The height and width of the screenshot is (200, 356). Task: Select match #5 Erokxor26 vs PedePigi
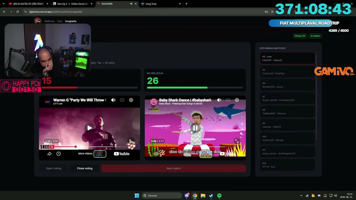(288, 72)
